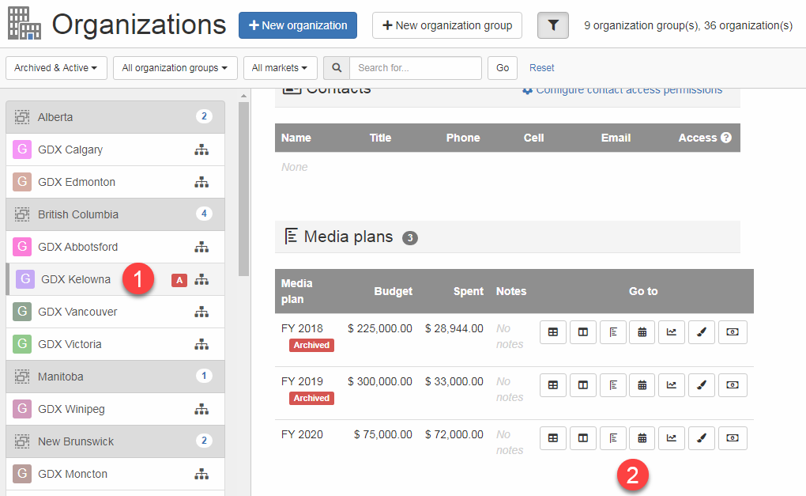Click the paintbrush icon for FY 2019
The width and height of the screenshot is (806, 496).
pos(701,385)
